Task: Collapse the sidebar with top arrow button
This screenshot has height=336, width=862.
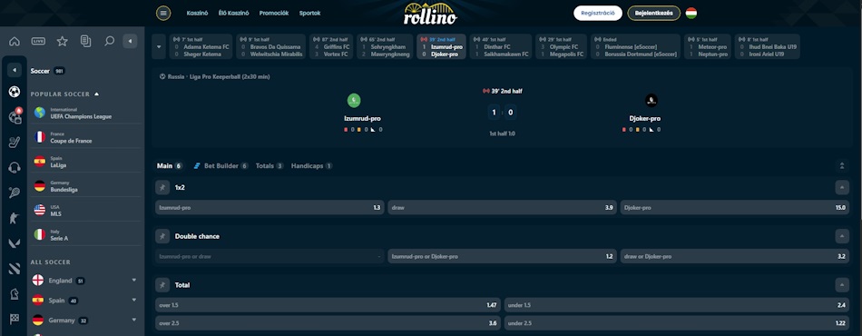Action: pyautogui.click(x=131, y=41)
